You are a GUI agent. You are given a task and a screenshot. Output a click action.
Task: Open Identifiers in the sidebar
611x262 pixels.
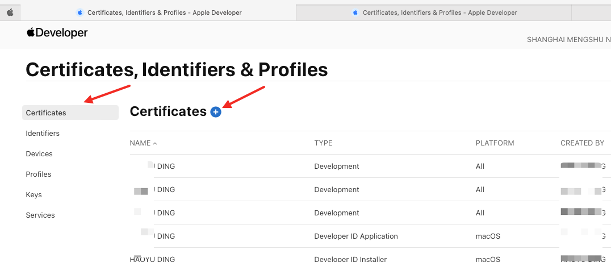click(43, 133)
